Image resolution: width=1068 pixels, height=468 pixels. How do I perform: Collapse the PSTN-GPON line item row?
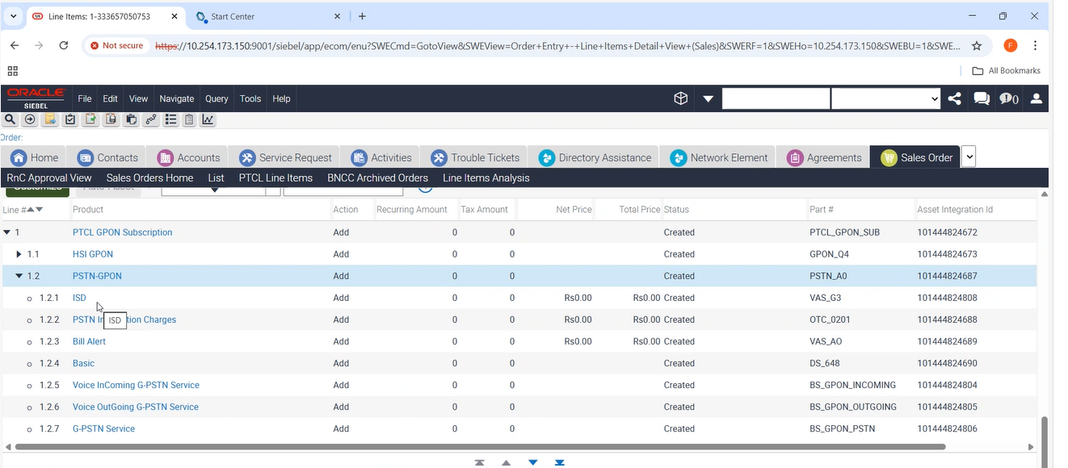[19, 276]
